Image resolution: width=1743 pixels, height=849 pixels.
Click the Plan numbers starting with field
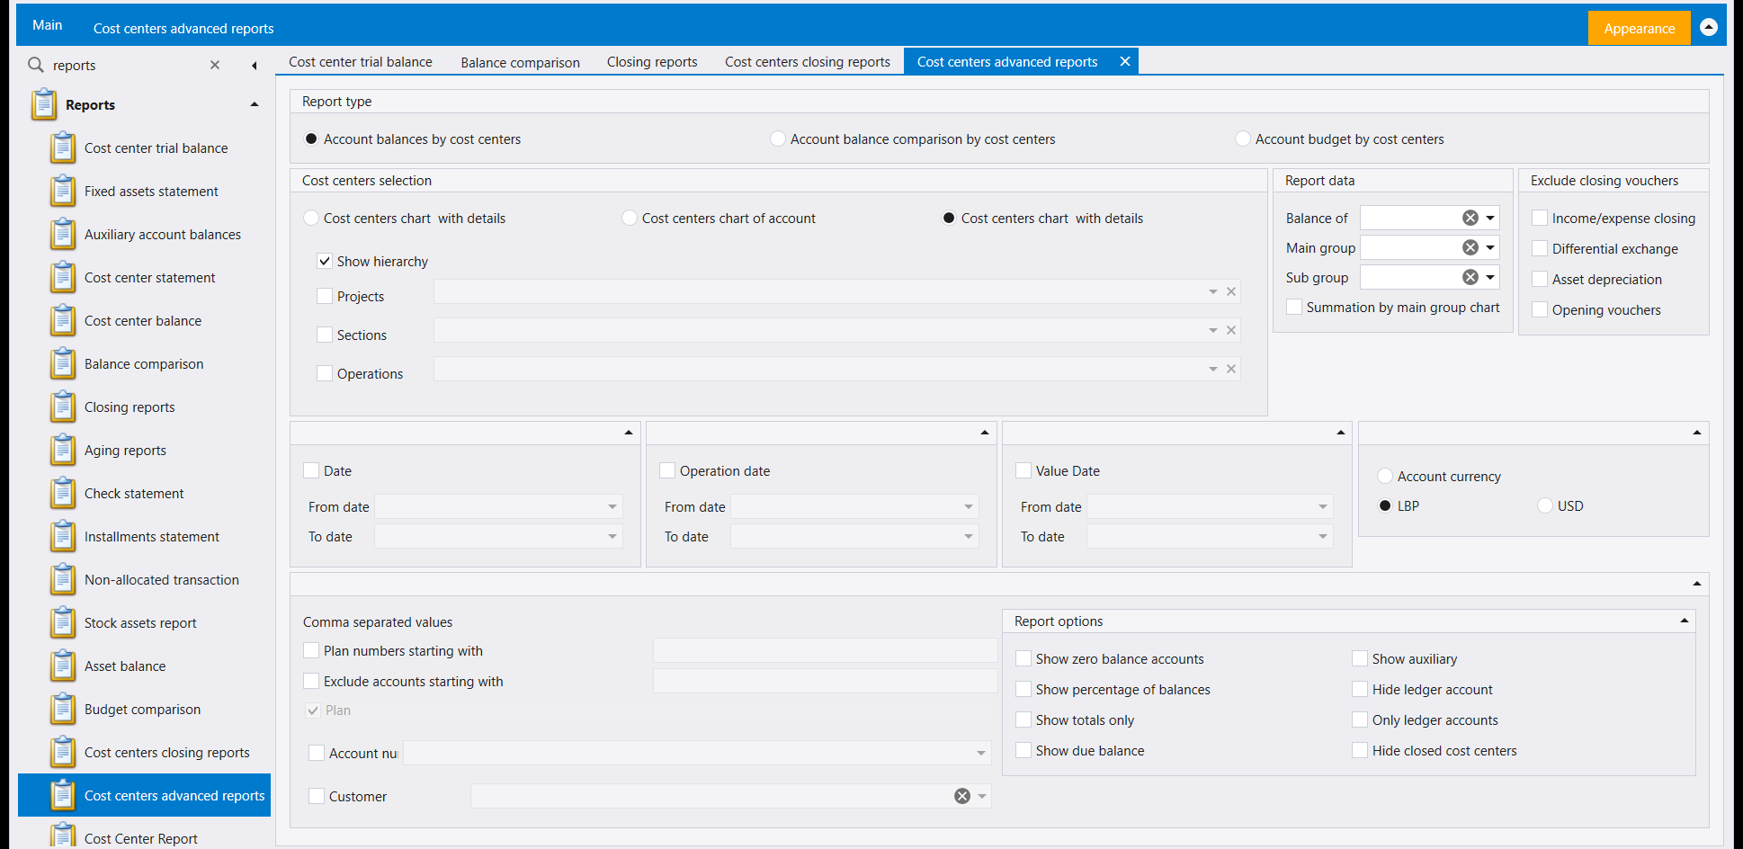[x=825, y=650]
